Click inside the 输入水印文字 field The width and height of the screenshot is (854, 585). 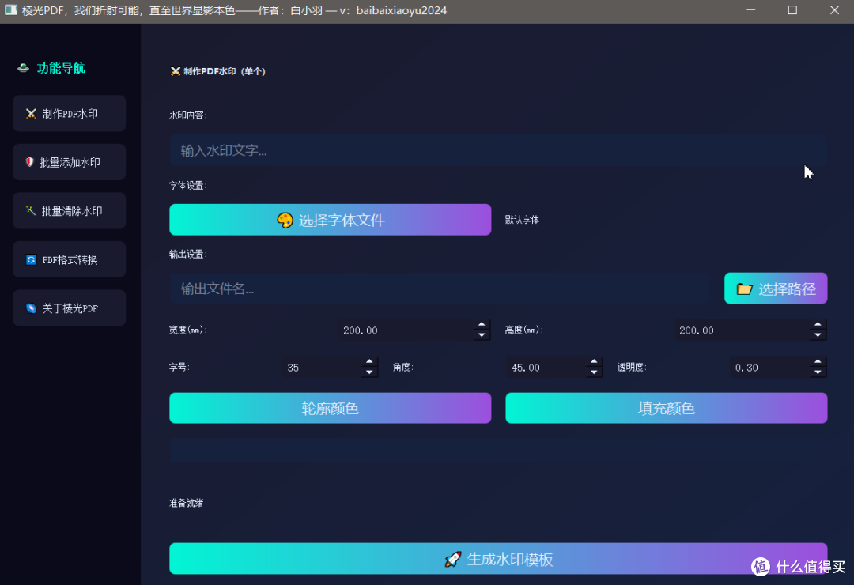(x=498, y=150)
